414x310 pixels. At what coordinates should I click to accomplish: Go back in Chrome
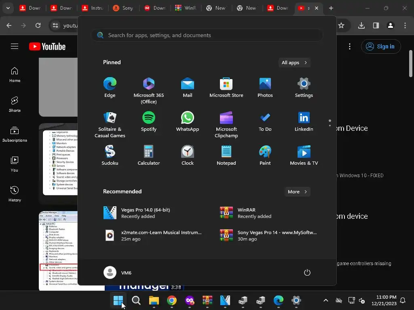click(9, 25)
